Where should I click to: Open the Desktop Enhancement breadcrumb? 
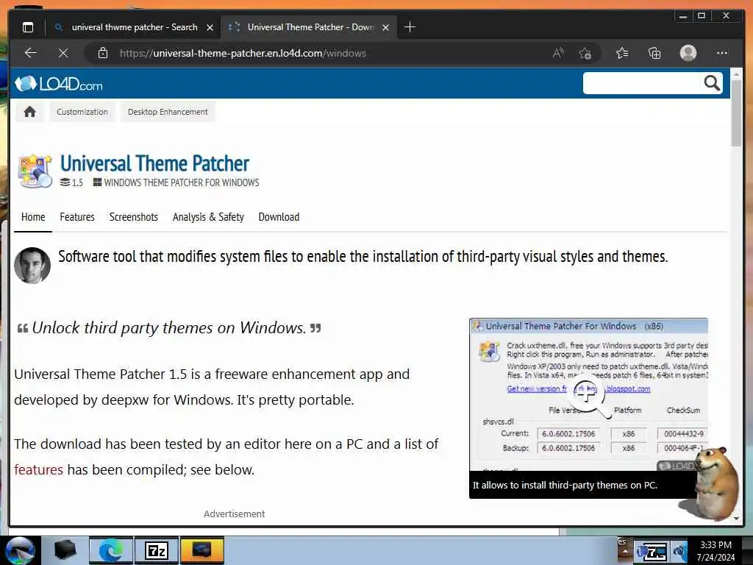tap(168, 112)
